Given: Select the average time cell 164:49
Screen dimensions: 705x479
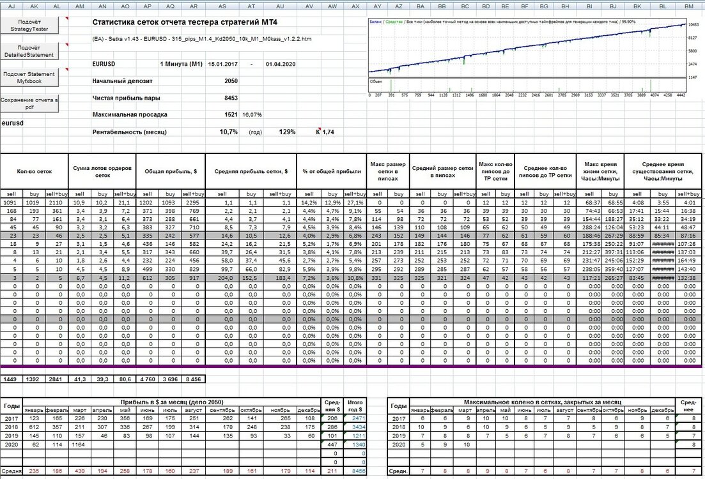Looking at the screenshot, I should (689, 261).
